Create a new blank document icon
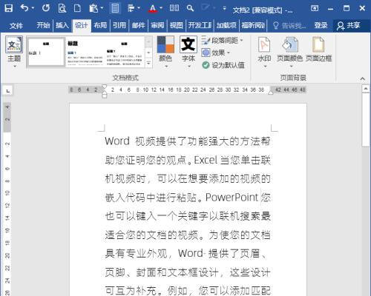The height and width of the screenshot is (296, 371). [x=77, y=8]
